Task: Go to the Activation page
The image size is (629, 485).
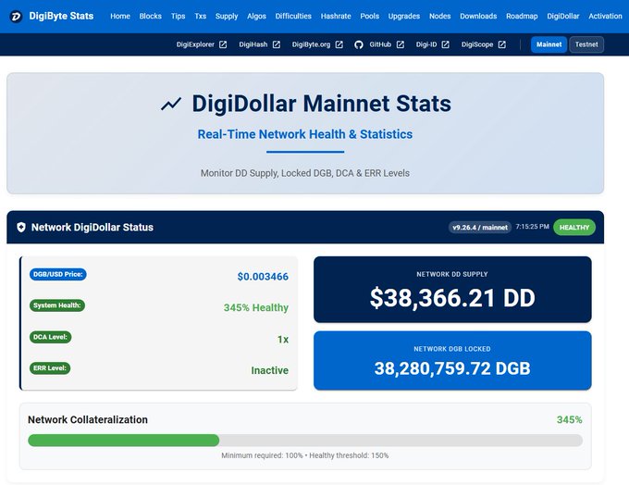Action: coord(605,16)
